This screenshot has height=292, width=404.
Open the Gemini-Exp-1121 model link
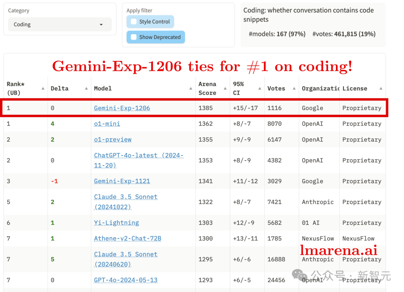click(122, 181)
